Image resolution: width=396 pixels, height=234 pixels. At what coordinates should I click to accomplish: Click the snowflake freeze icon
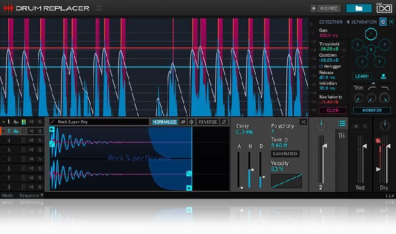coord(191,122)
